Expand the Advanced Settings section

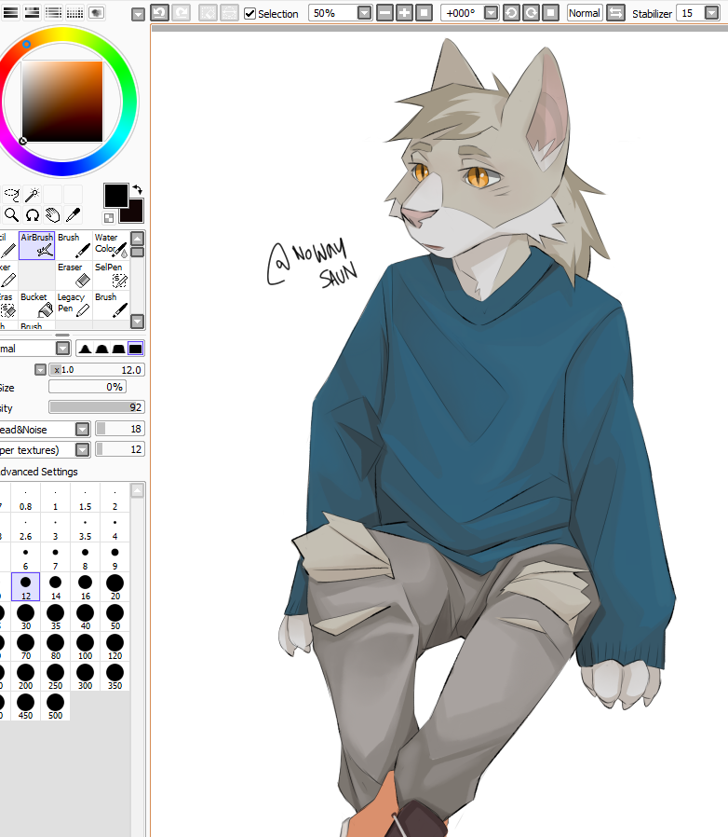(39, 472)
